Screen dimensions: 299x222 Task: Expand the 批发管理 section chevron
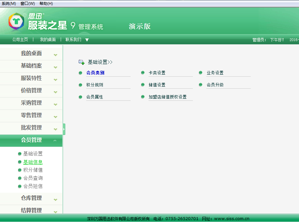click(55, 129)
